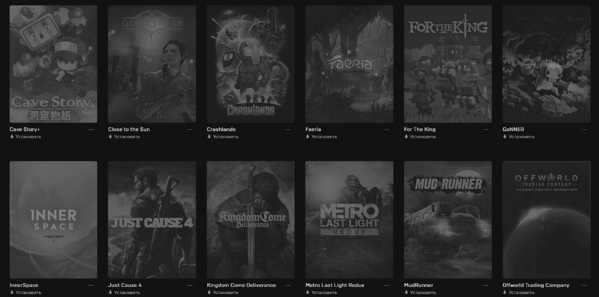Open the Offworld Trading Company cover
599x297 pixels.
pos(546,220)
